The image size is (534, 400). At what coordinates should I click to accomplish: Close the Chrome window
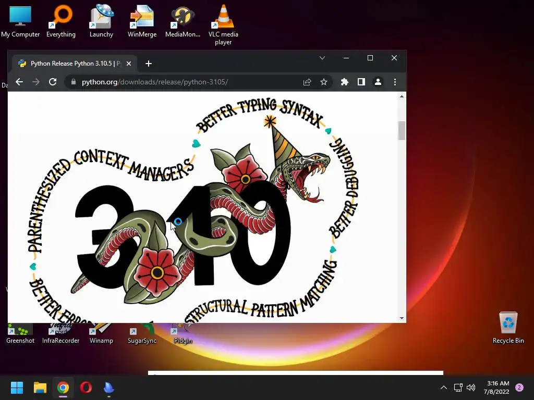pyautogui.click(x=394, y=58)
